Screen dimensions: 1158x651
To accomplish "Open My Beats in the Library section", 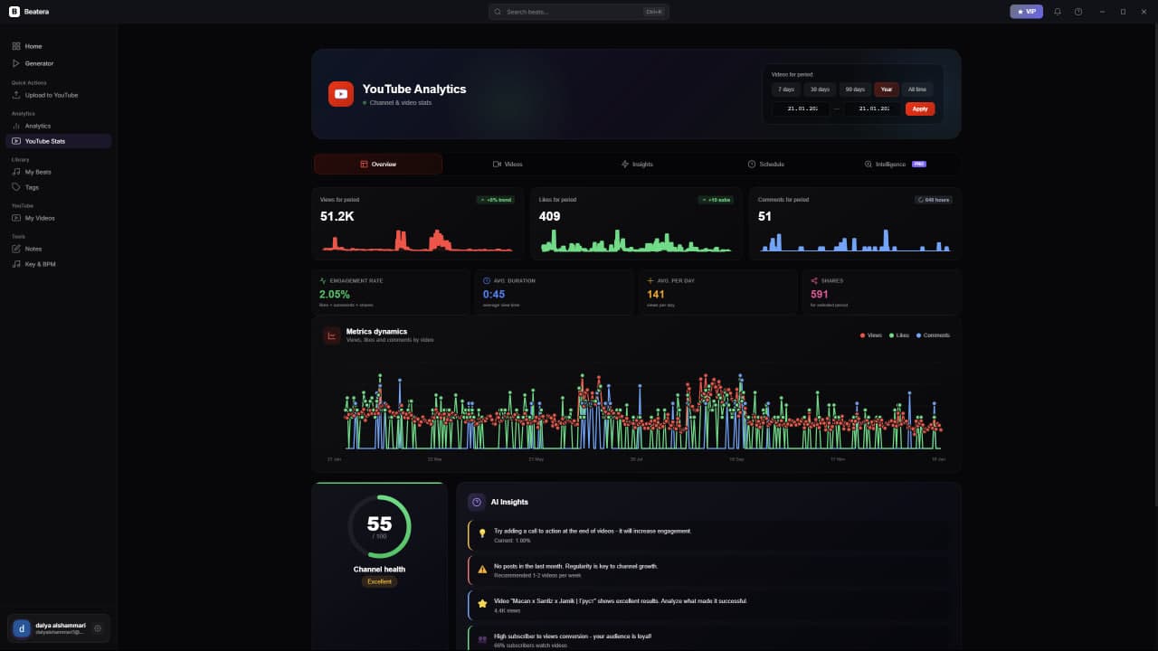I will coord(37,172).
